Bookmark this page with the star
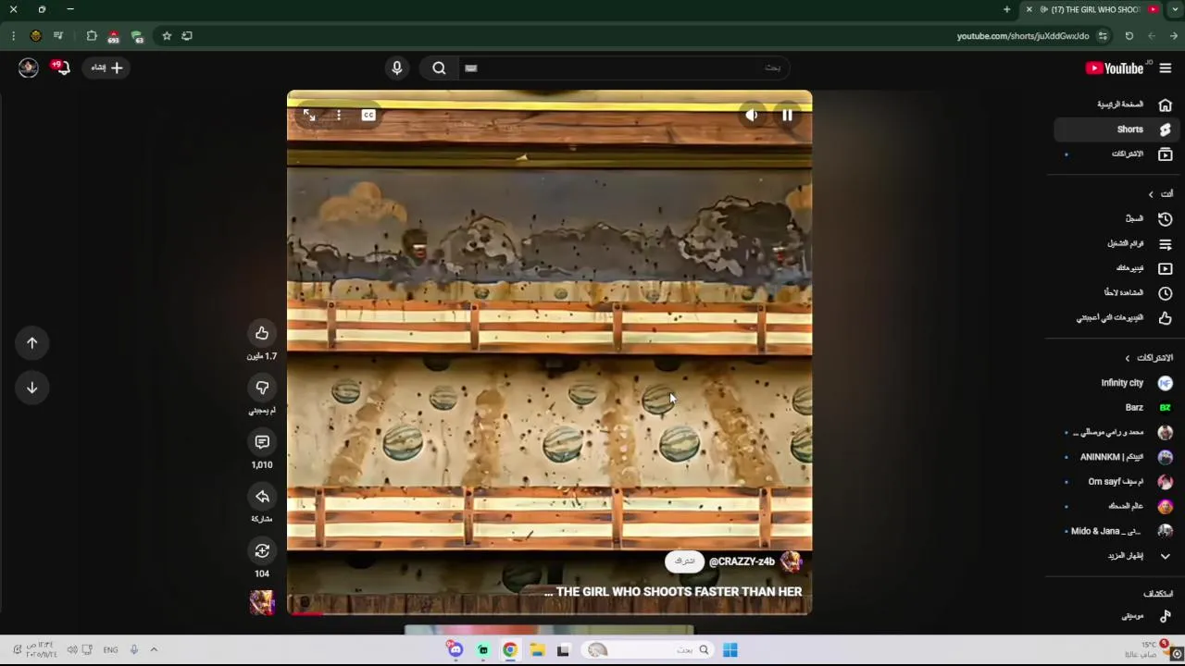 click(x=167, y=36)
